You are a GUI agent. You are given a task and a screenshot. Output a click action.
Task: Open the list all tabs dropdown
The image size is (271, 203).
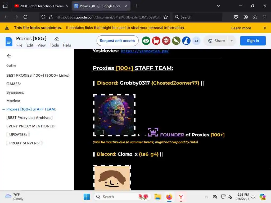pyautogui.click(x=218, y=6)
